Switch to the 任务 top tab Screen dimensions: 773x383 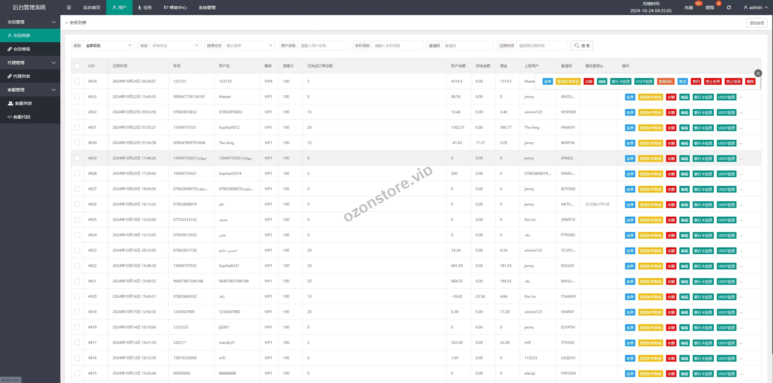[x=145, y=8]
